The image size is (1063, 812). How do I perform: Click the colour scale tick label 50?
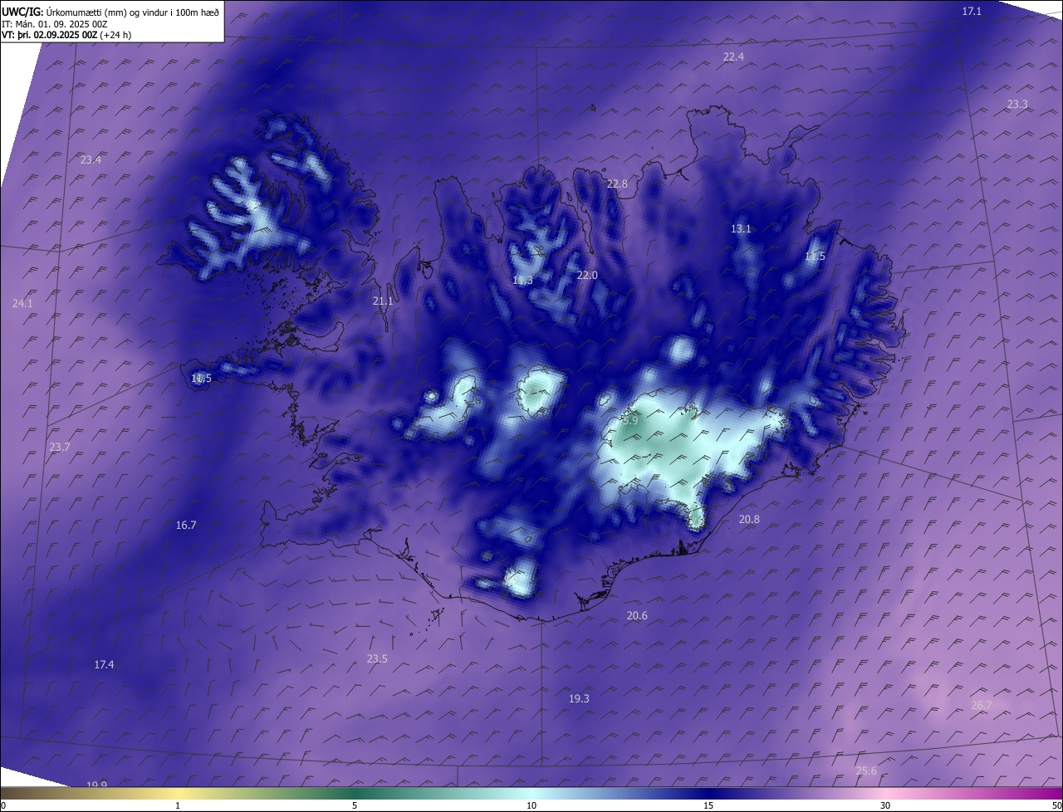click(x=1056, y=805)
